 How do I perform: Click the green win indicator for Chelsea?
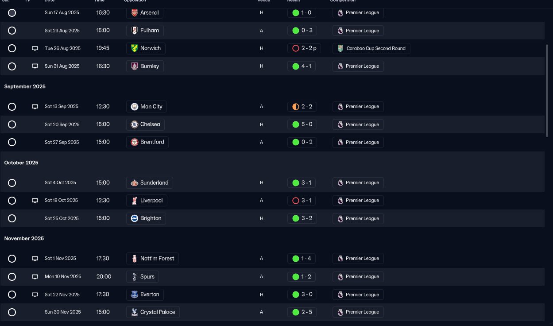pos(295,124)
